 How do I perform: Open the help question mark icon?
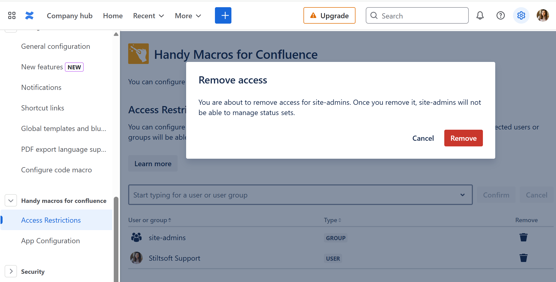pos(500,16)
